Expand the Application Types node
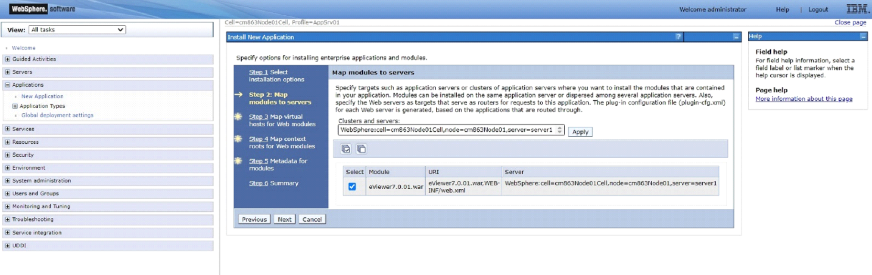 click(x=15, y=106)
